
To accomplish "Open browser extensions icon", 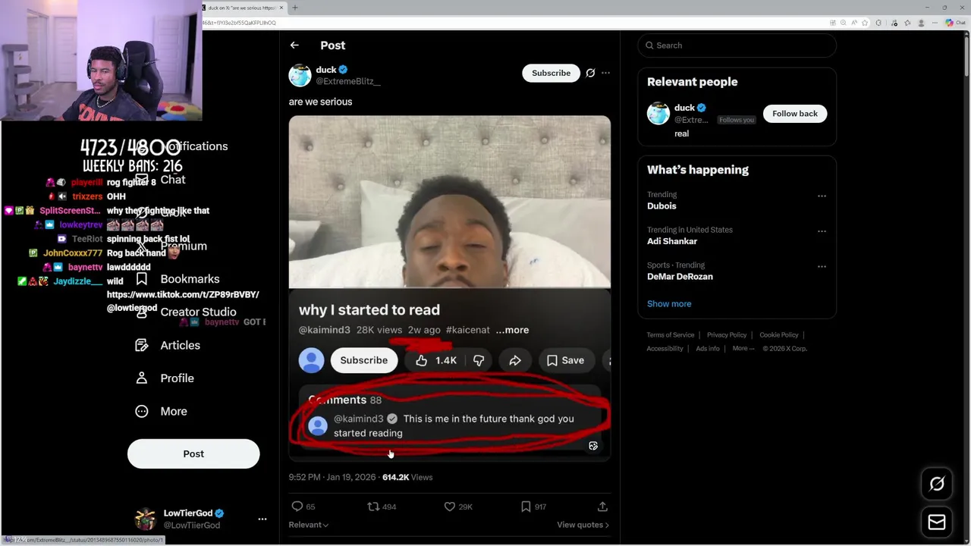I will (879, 23).
